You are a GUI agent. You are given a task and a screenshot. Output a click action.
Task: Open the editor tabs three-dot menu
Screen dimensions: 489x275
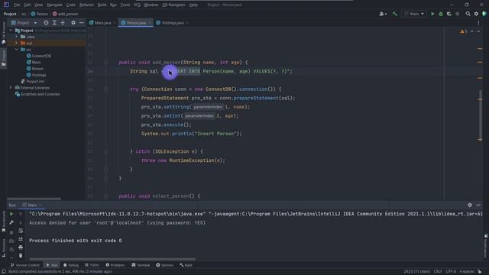[x=478, y=23]
